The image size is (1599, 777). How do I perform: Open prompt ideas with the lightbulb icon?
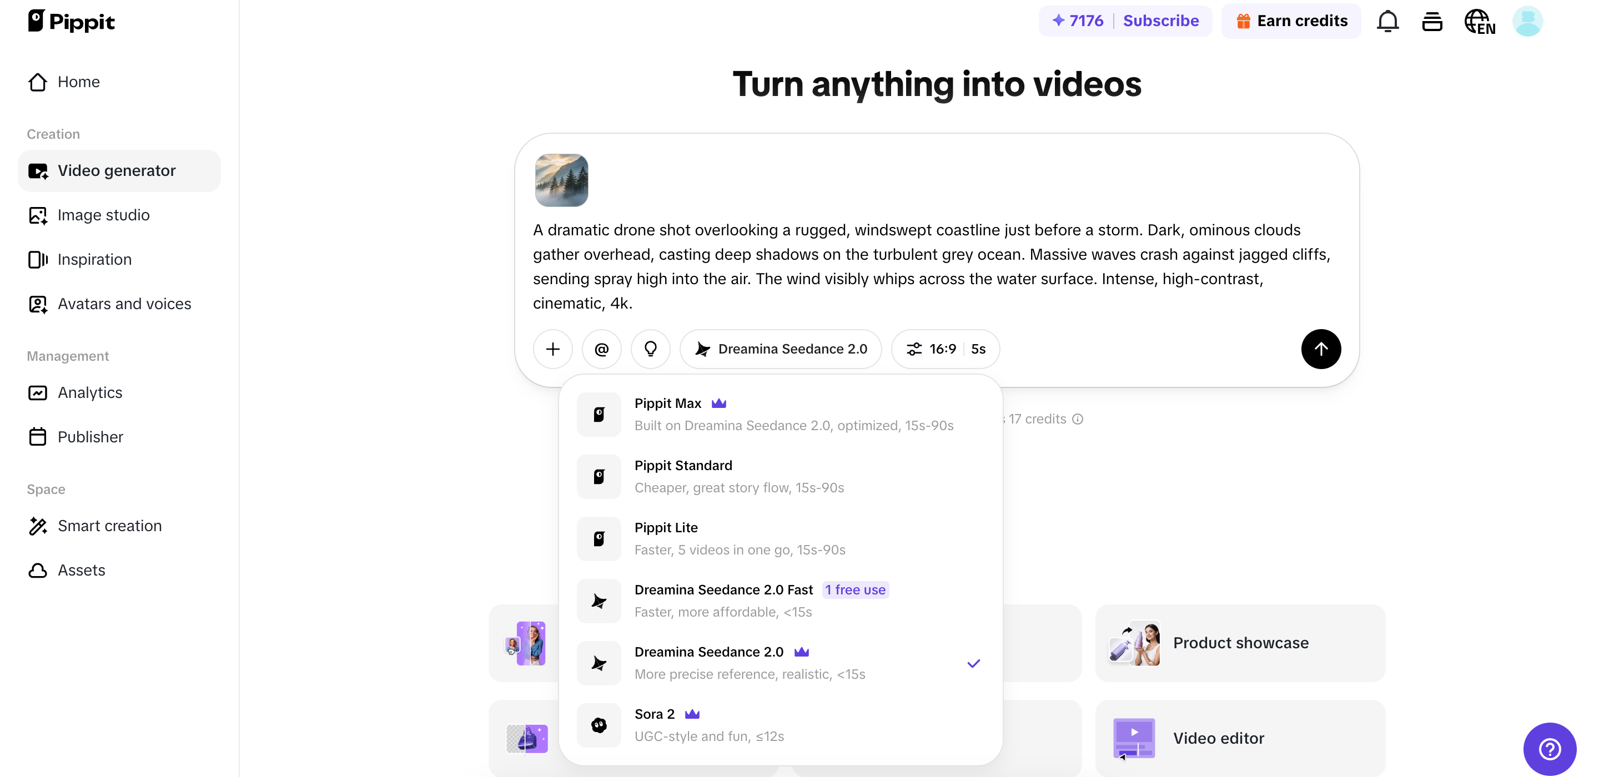651,349
